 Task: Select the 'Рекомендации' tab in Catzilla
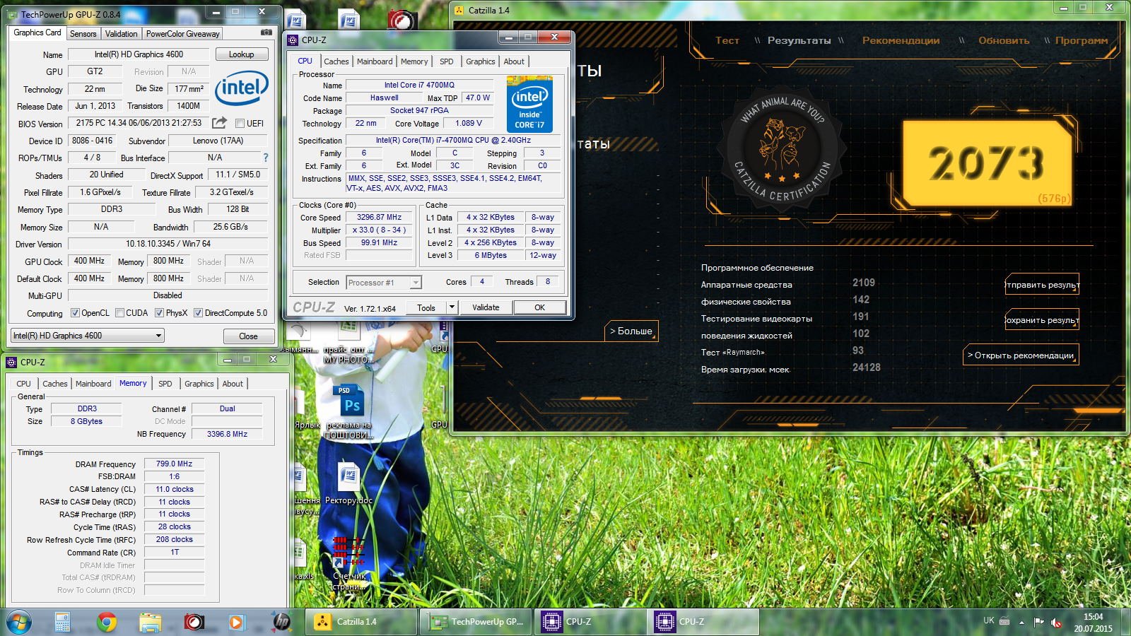[x=901, y=40]
